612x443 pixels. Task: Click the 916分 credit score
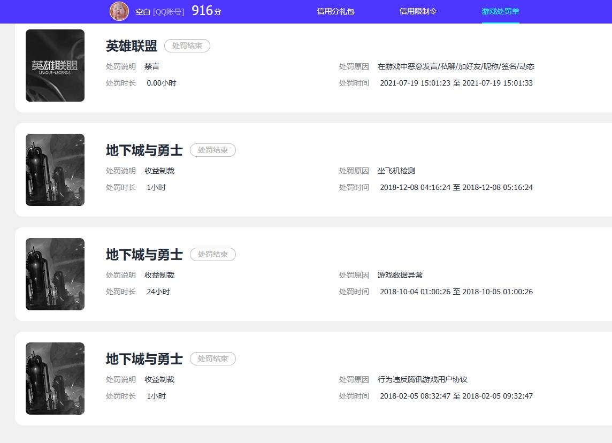tap(206, 11)
